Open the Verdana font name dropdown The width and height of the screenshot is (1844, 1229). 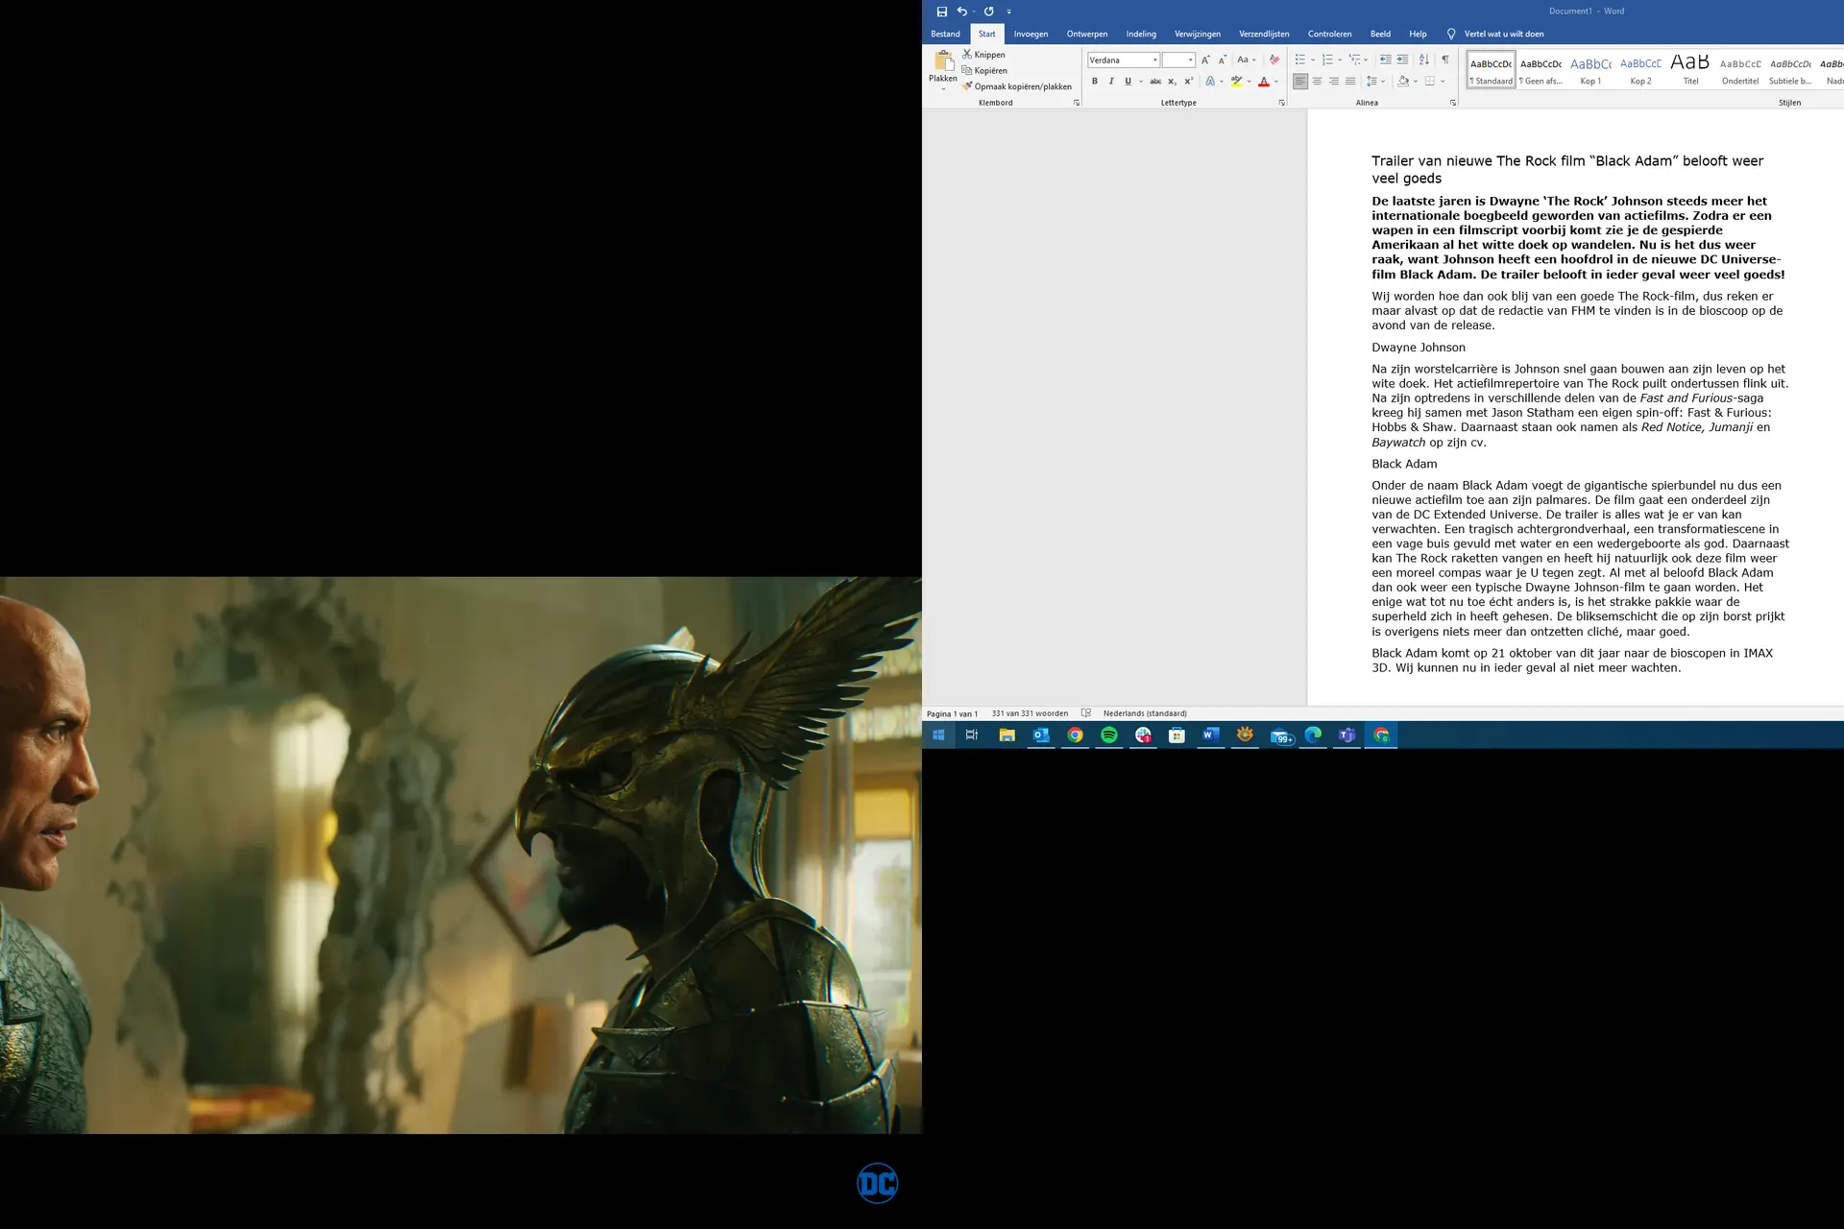pos(1154,60)
